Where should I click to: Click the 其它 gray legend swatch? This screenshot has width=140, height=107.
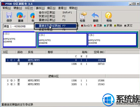125,26
